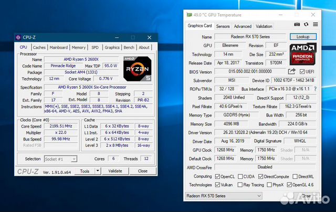Click the Release Date value Apr 18, 2017

pos(228,63)
